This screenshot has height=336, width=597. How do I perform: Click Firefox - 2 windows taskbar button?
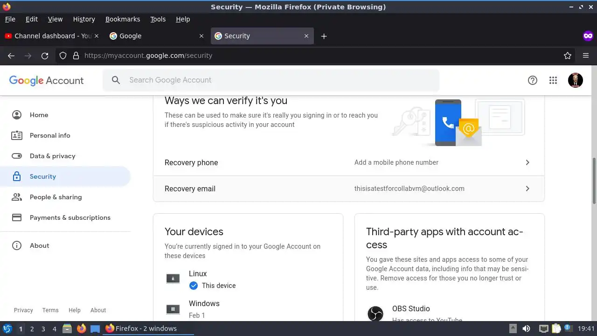point(148,329)
